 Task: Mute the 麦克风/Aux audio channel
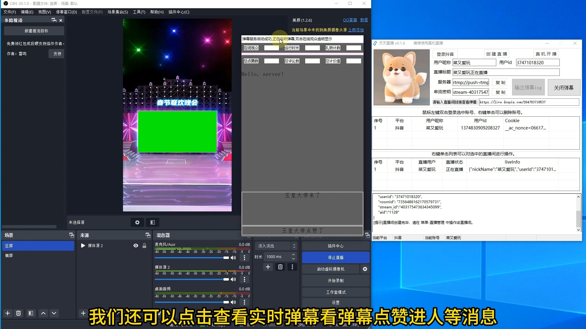coord(233,258)
